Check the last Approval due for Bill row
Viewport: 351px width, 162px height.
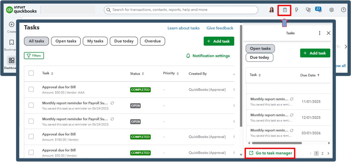coord(31,152)
